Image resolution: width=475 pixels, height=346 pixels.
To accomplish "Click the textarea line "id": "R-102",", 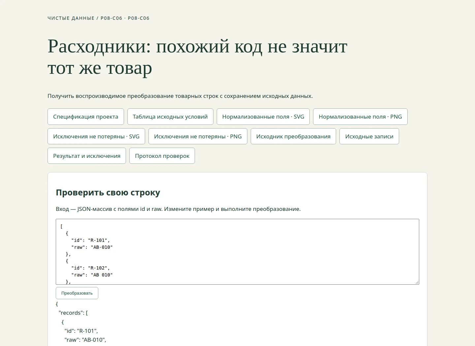I will pos(91,268).
